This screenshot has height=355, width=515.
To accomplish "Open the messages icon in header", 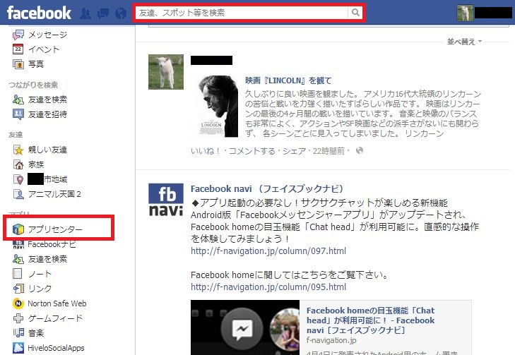I will (103, 13).
